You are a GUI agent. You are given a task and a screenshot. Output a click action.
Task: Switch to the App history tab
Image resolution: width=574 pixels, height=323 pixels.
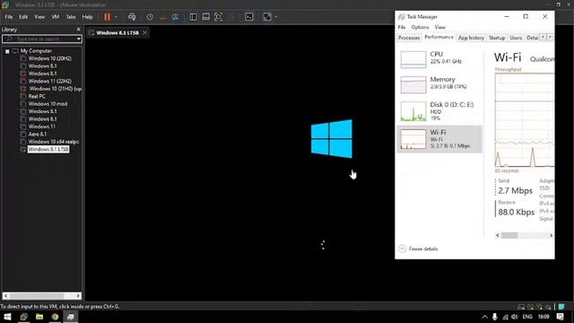pos(471,38)
